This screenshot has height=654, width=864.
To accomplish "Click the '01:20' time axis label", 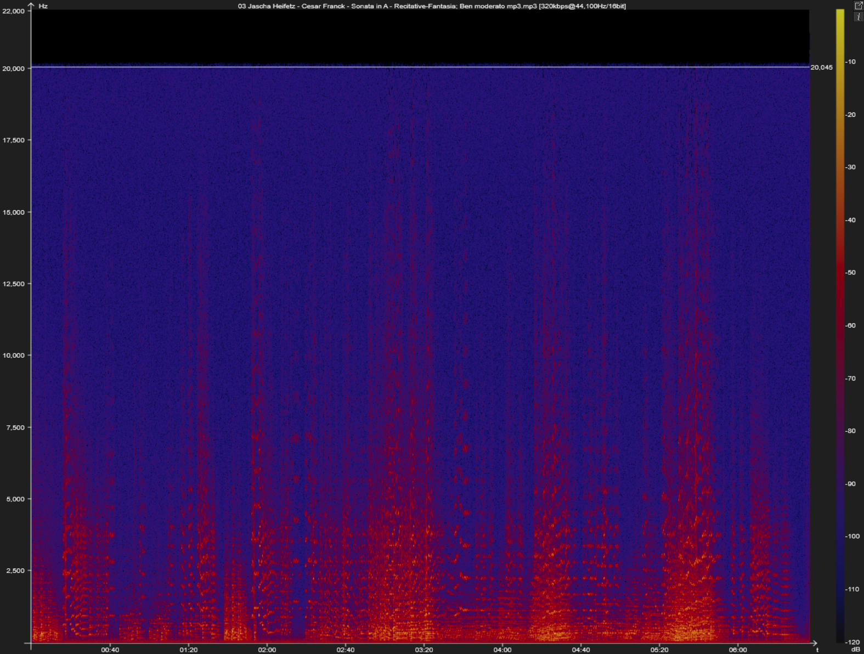I will pos(188,650).
